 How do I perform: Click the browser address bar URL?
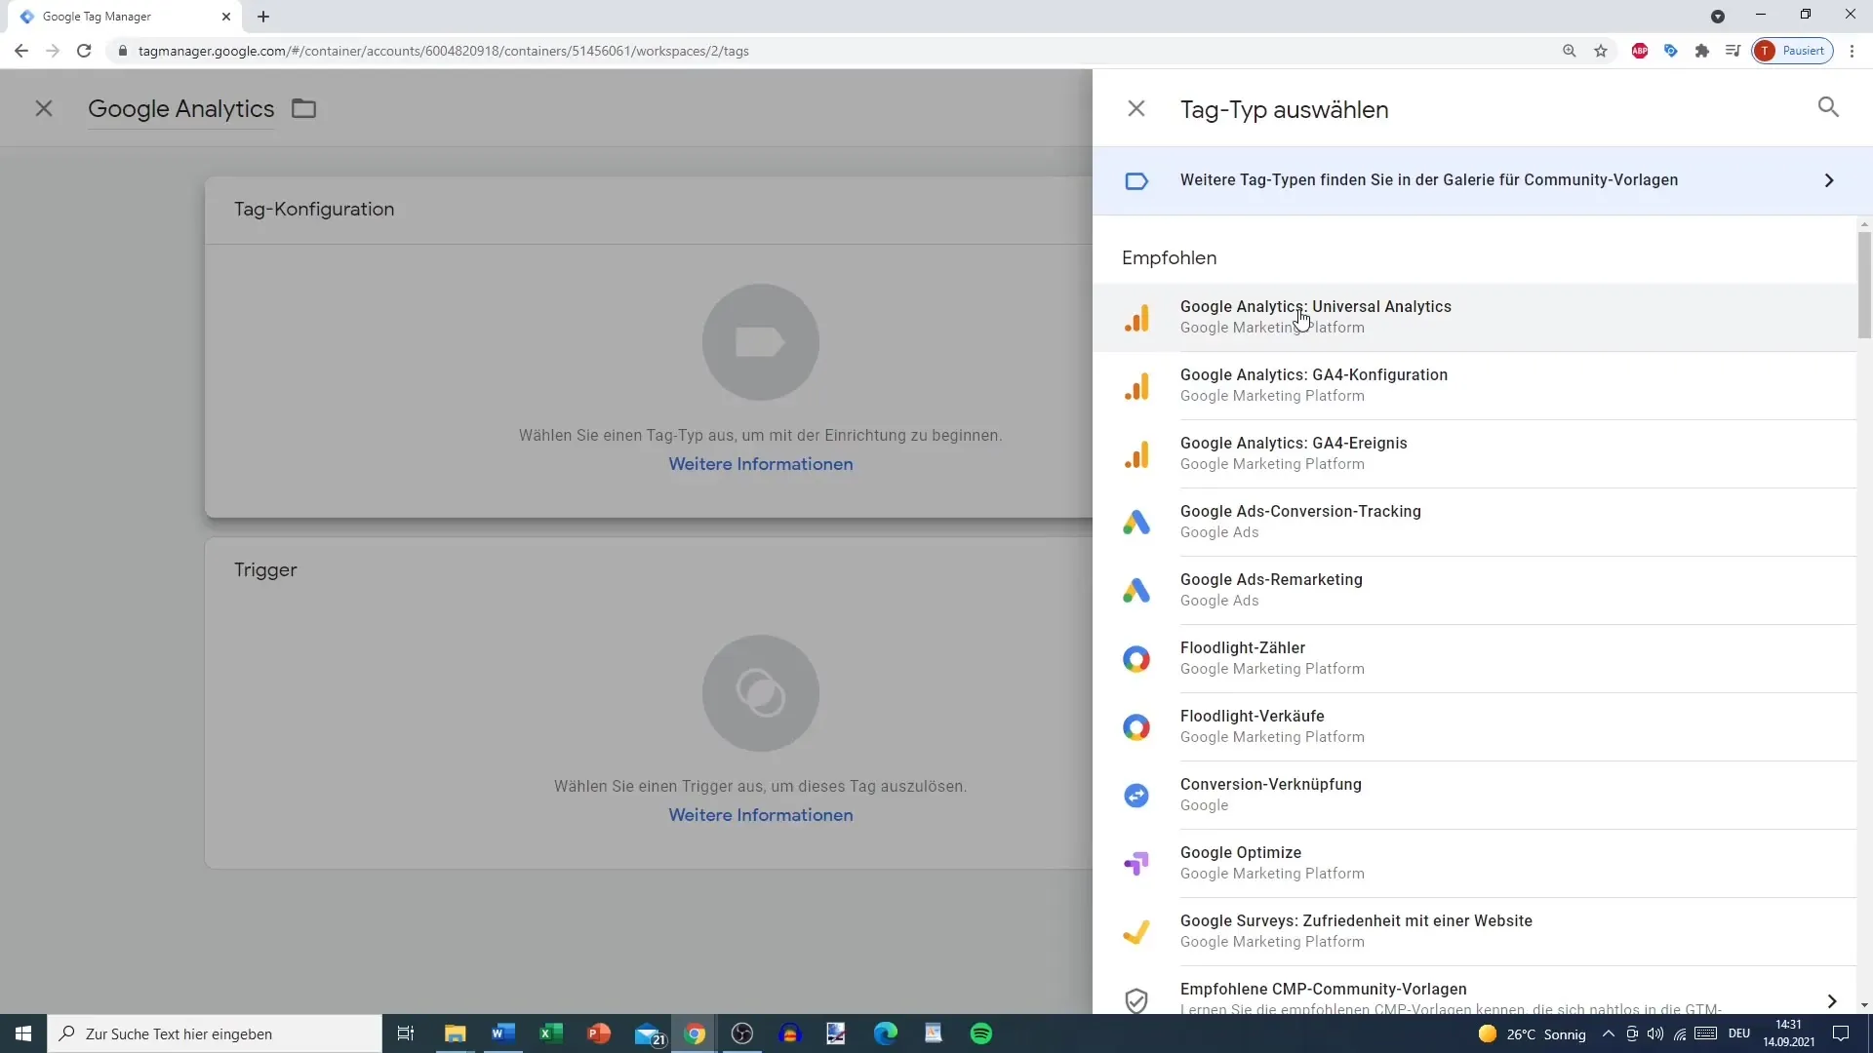(444, 51)
